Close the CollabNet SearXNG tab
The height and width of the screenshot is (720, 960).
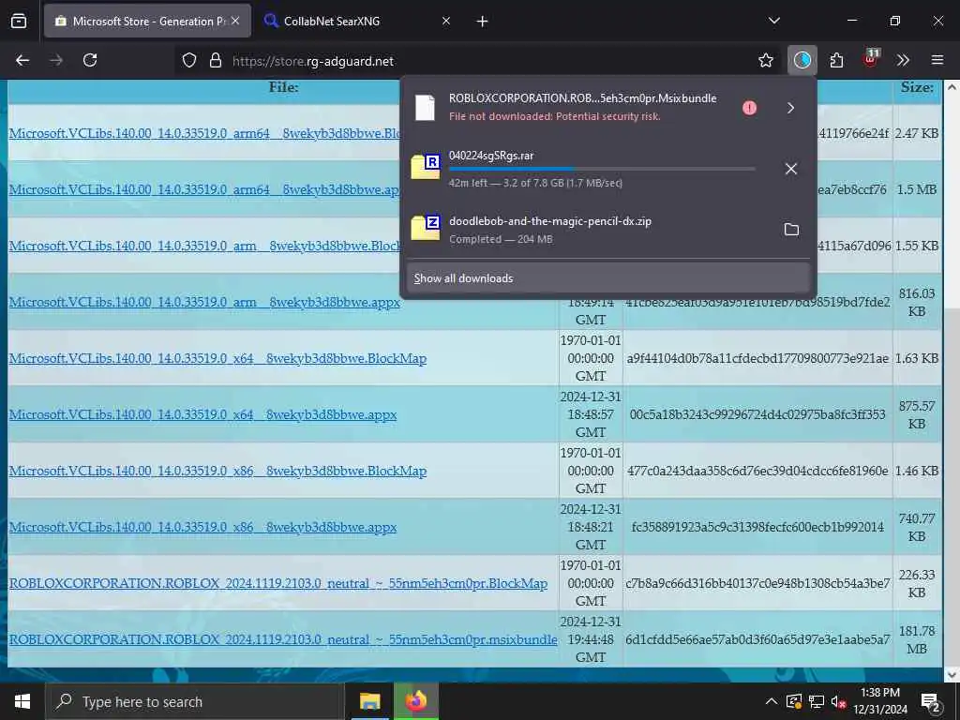[445, 21]
